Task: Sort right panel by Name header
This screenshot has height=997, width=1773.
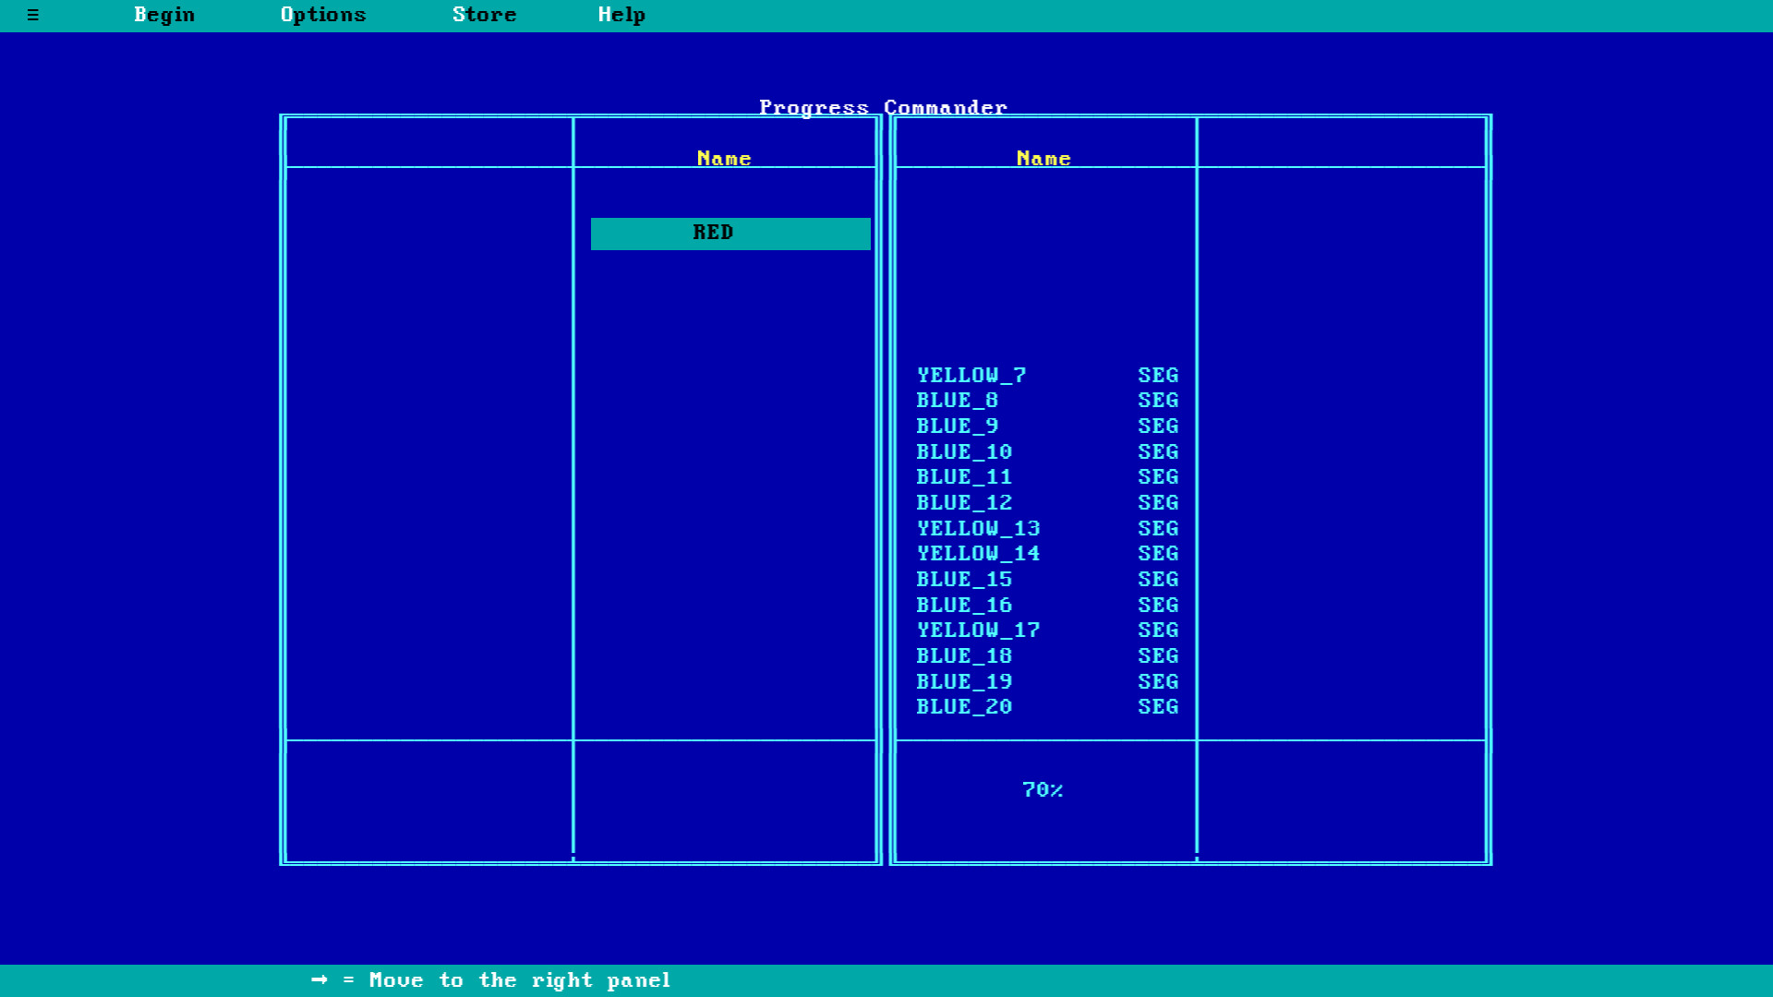Action: (1043, 158)
